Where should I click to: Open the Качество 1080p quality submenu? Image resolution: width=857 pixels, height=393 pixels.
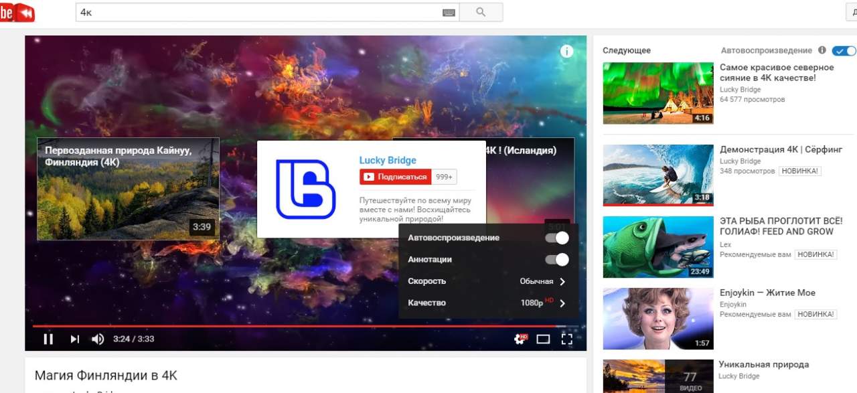click(488, 303)
